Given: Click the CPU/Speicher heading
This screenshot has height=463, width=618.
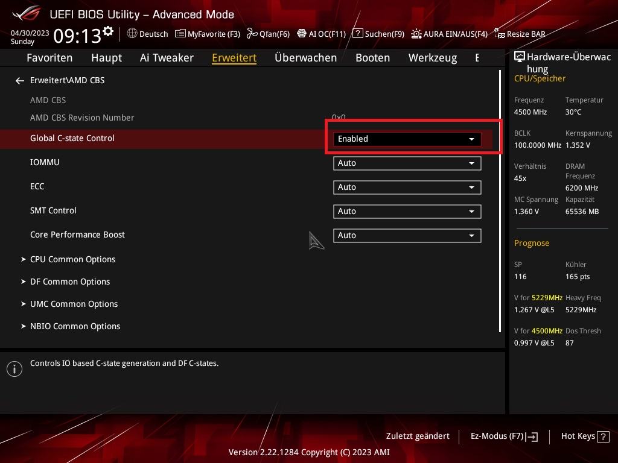Looking at the screenshot, I should click(540, 78).
